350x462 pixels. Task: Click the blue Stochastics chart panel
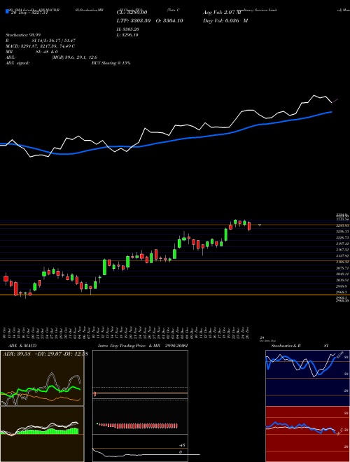tap(307, 378)
